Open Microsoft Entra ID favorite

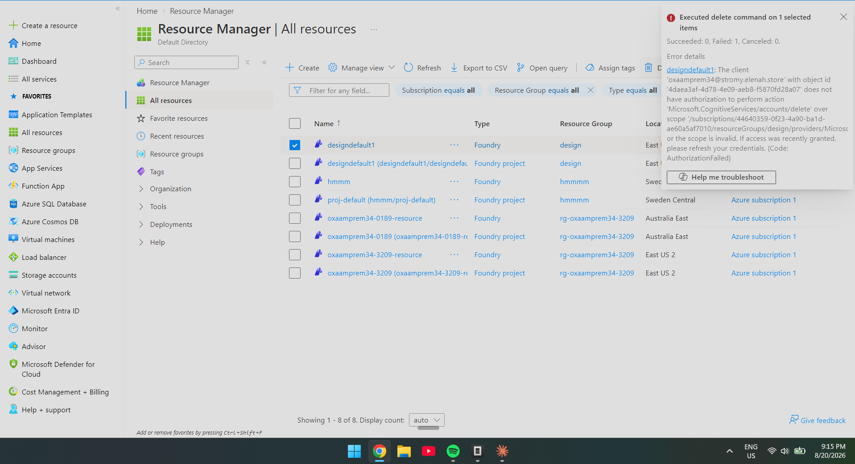point(50,311)
